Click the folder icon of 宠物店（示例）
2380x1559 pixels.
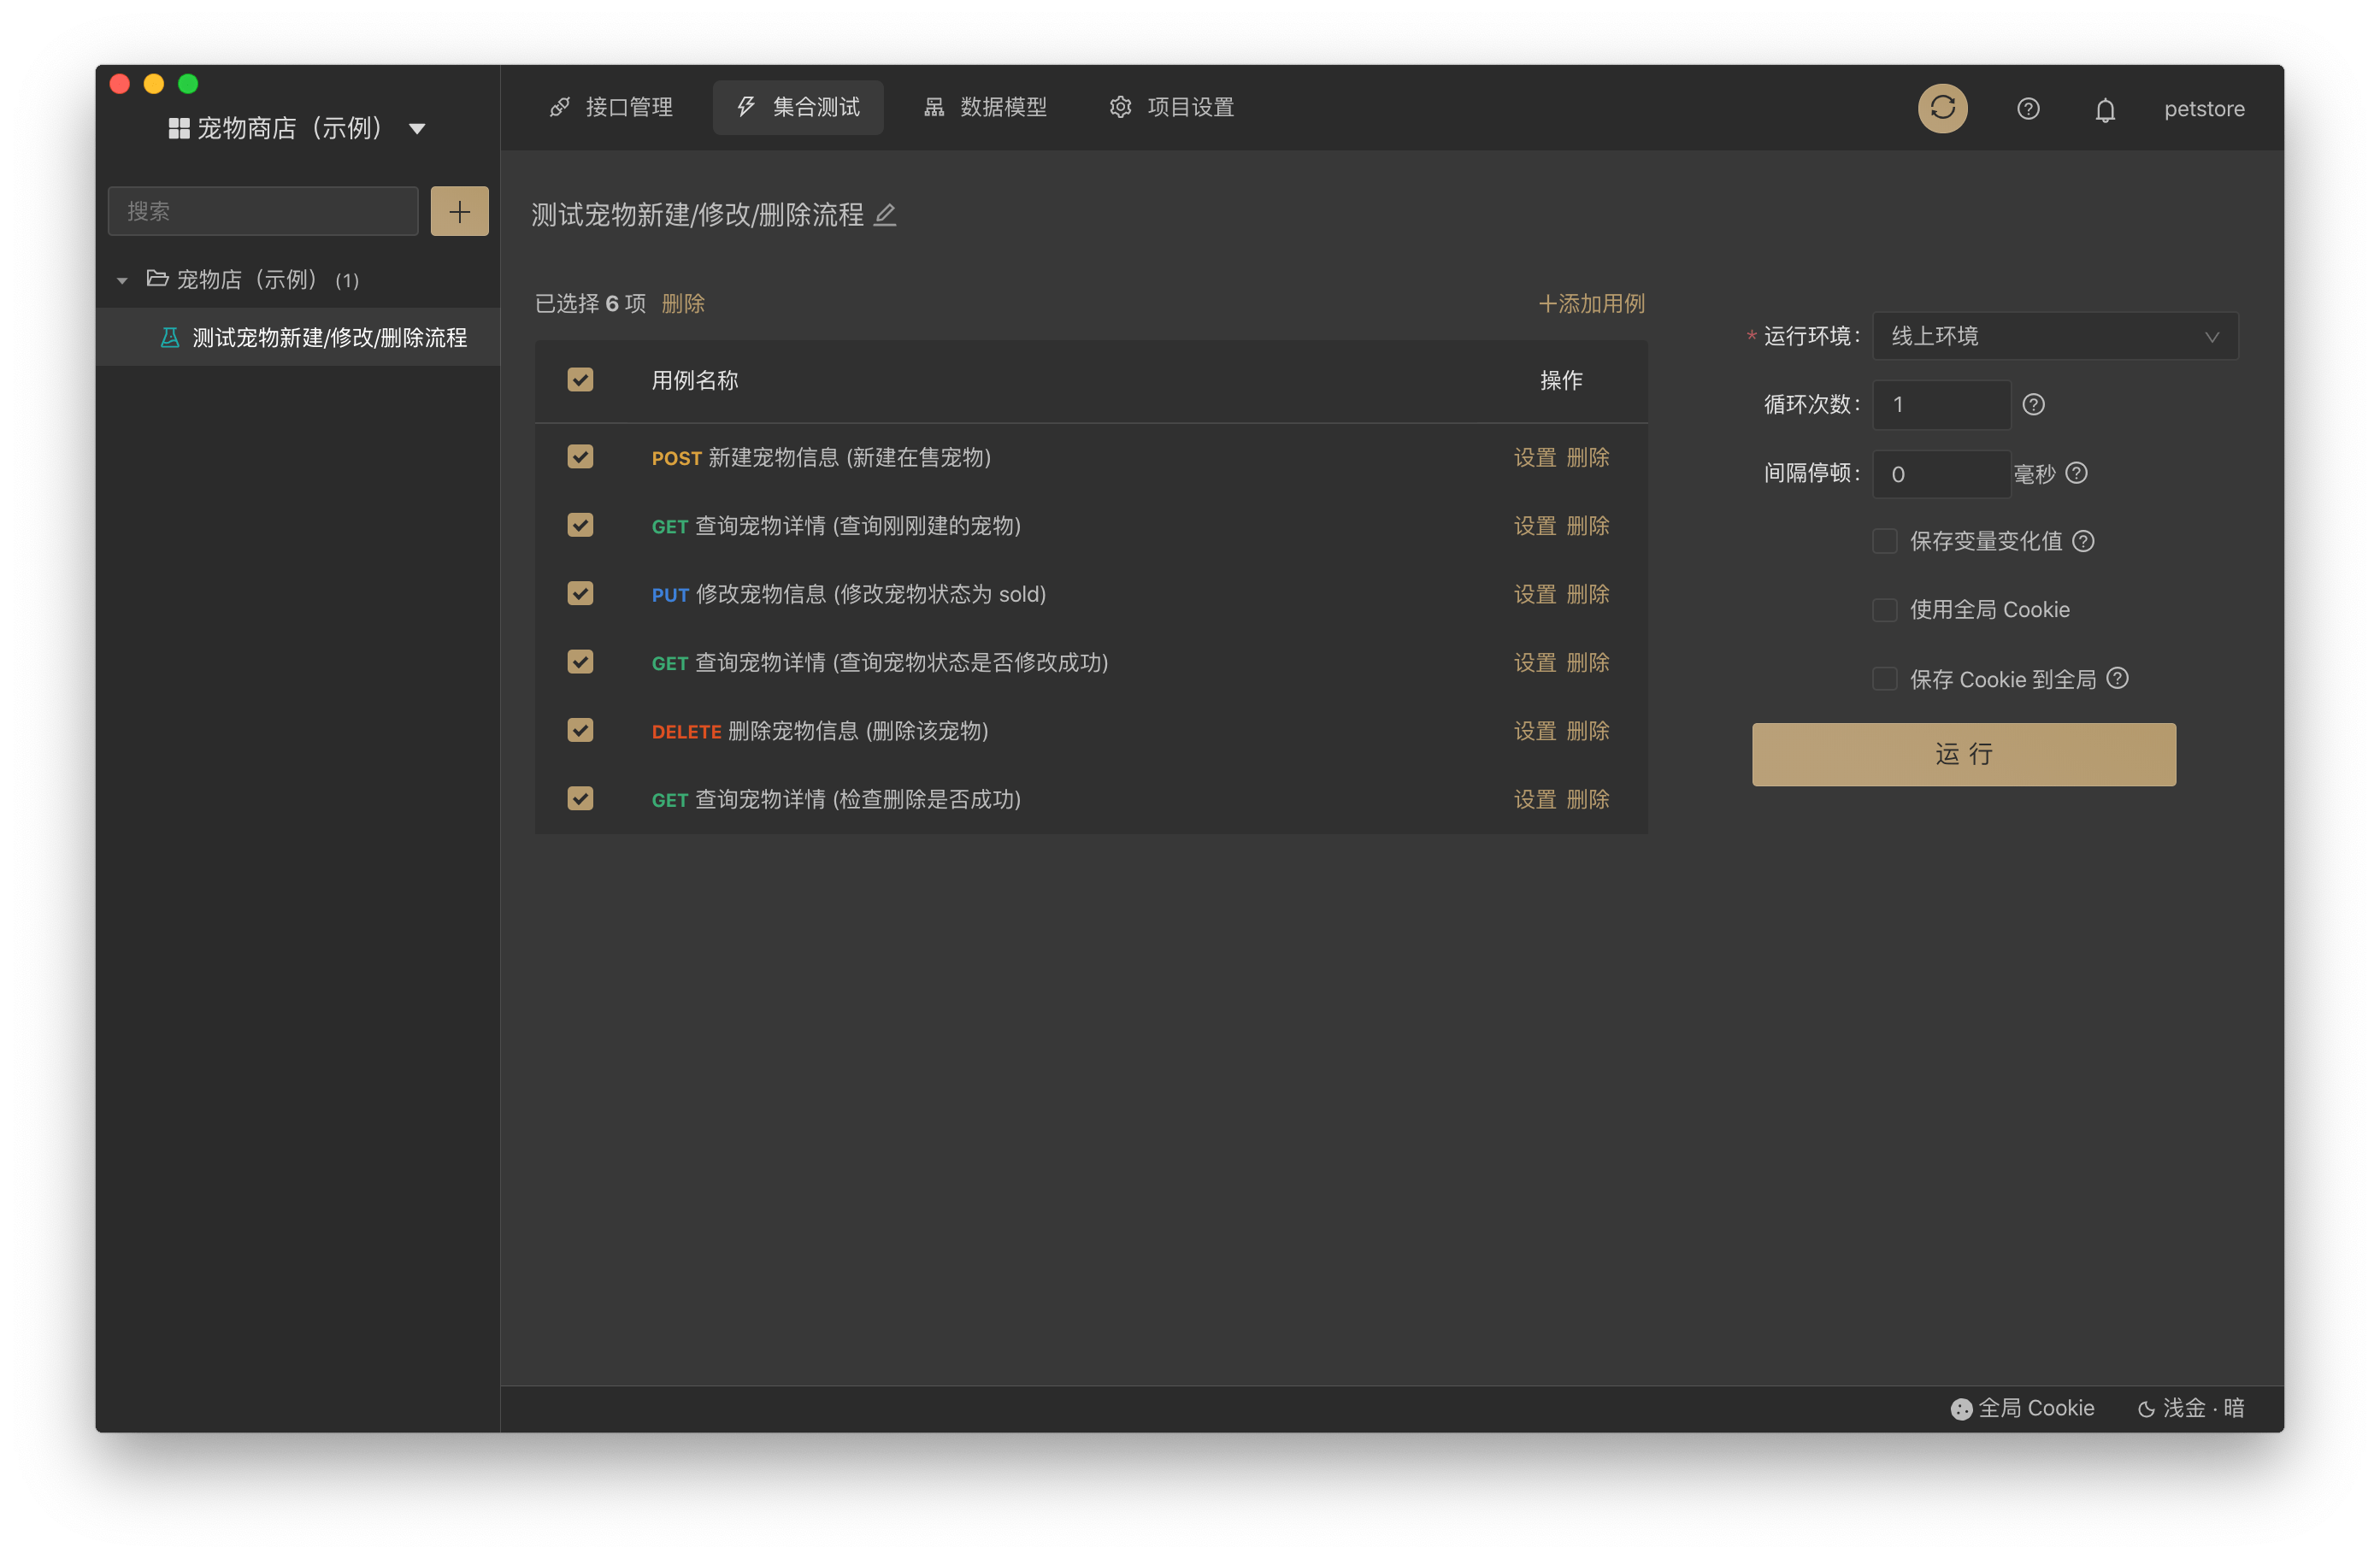pyautogui.click(x=157, y=279)
